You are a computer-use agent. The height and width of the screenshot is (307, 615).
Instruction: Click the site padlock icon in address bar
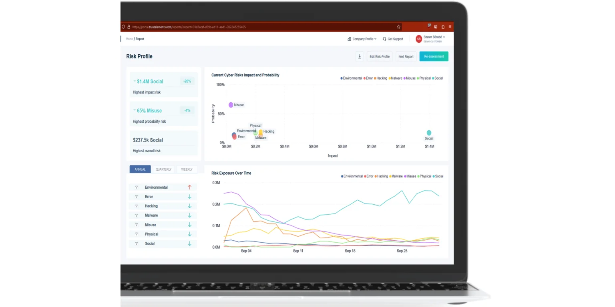click(x=129, y=27)
